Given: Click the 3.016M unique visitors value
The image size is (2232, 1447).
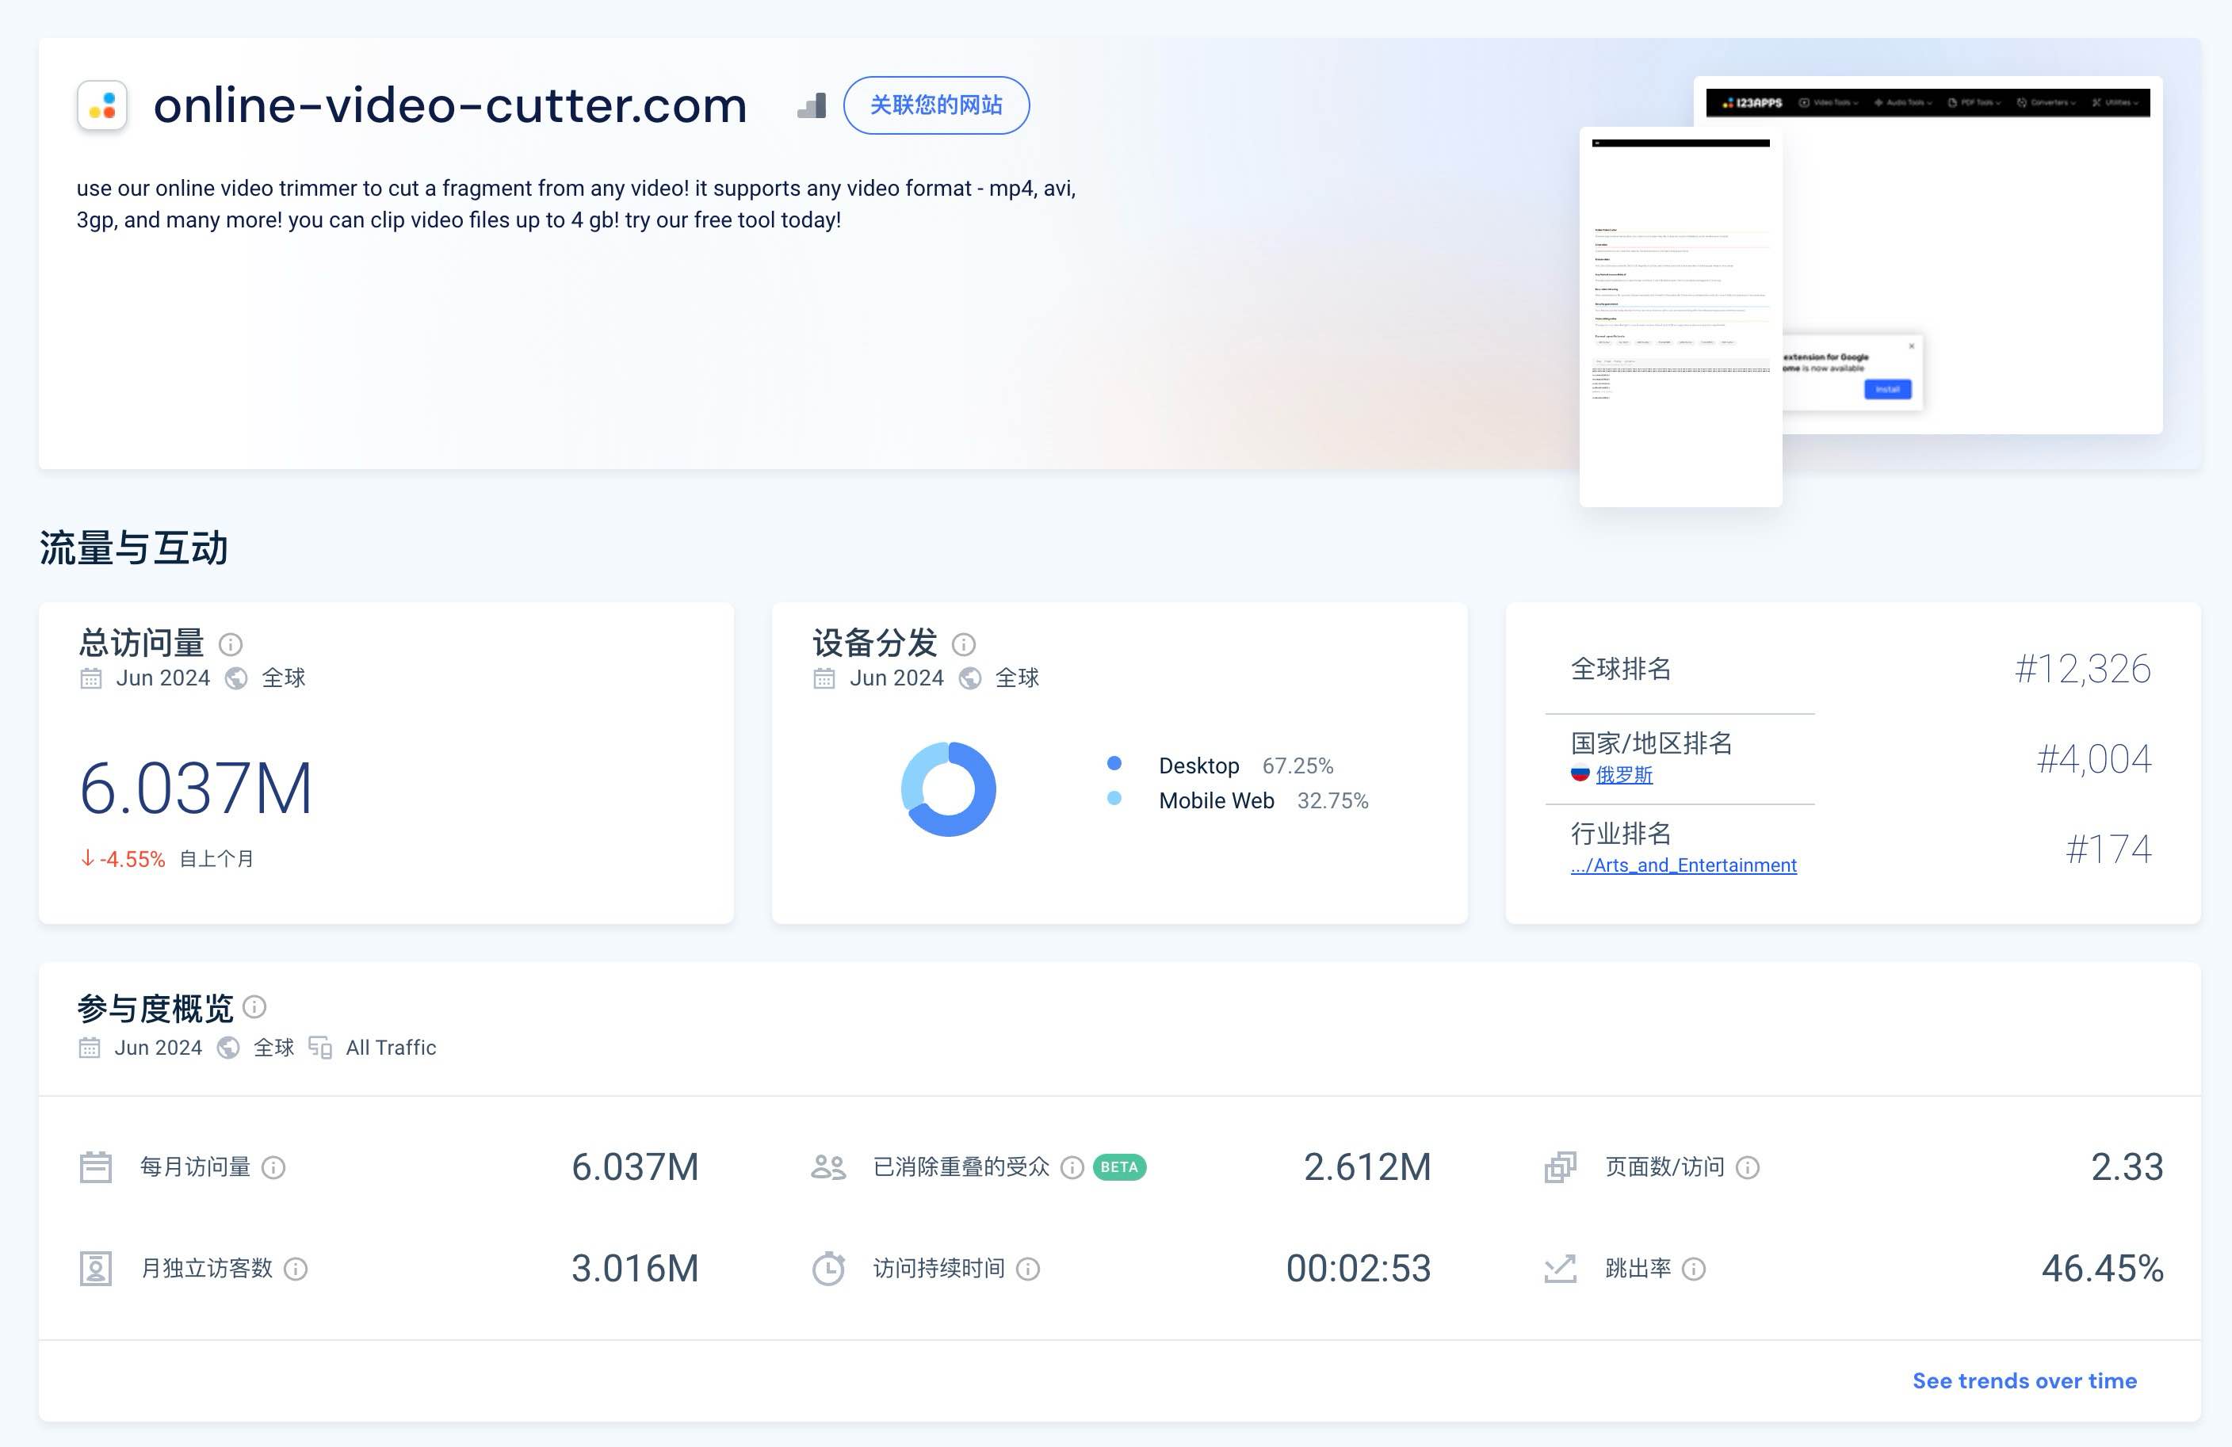Looking at the screenshot, I should [636, 1269].
